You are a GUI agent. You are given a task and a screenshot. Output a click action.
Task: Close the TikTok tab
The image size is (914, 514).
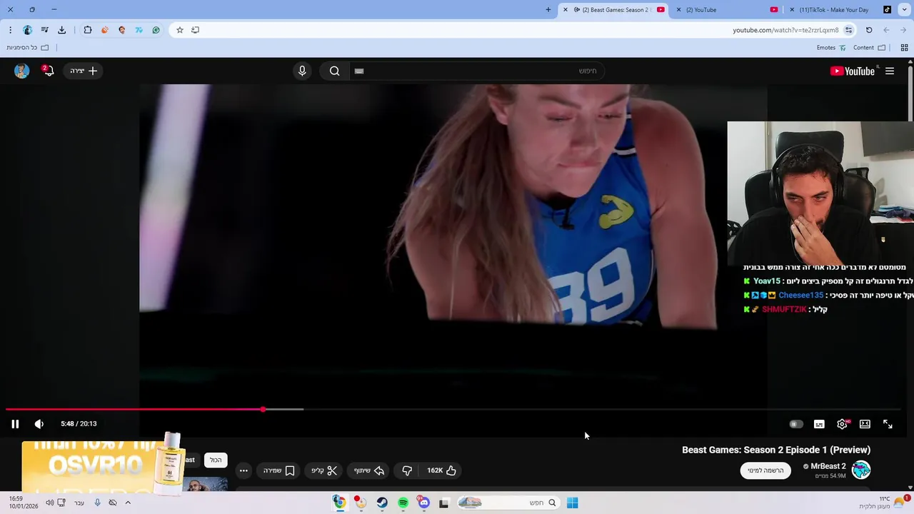click(792, 10)
